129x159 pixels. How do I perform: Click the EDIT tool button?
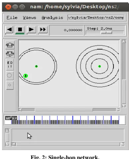tap(10, 65)
